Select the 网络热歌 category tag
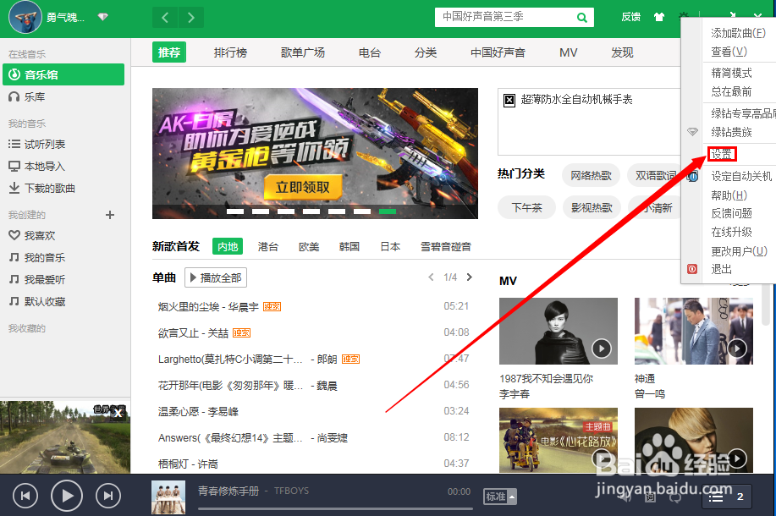This screenshot has height=516, width=776. [591, 176]
